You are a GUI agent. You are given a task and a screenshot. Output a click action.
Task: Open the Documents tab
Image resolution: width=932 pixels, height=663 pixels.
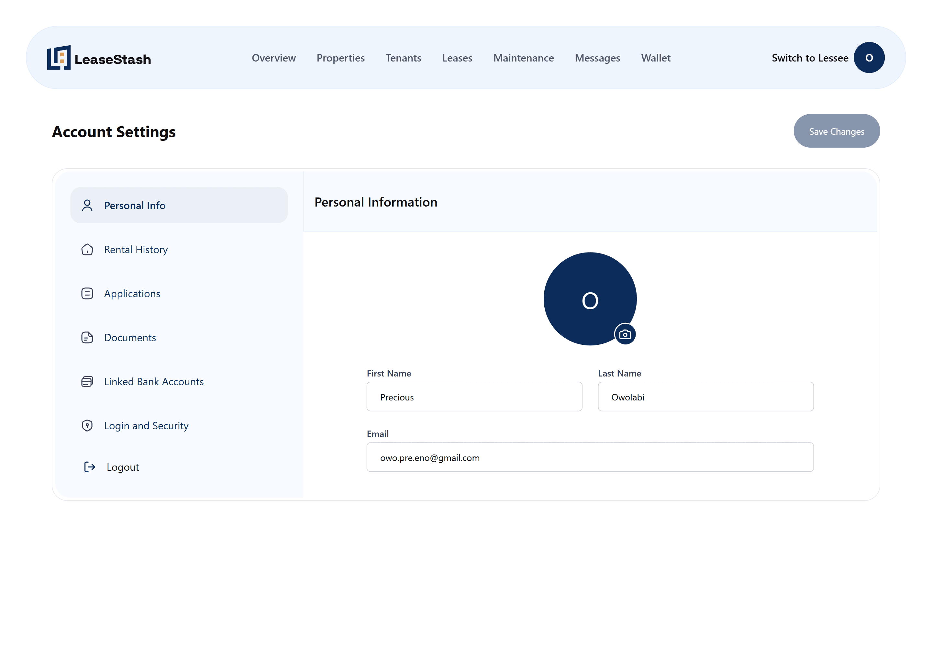coord(179,338)
